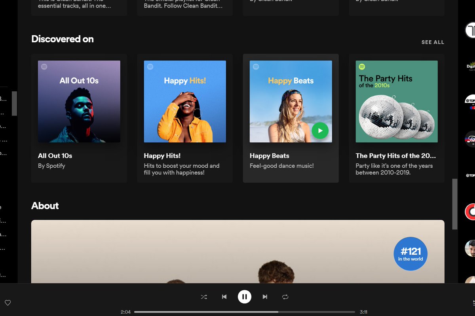The image size is (475, 316).
Task: Click the total duration 3:11
Action: click(363, 312)
